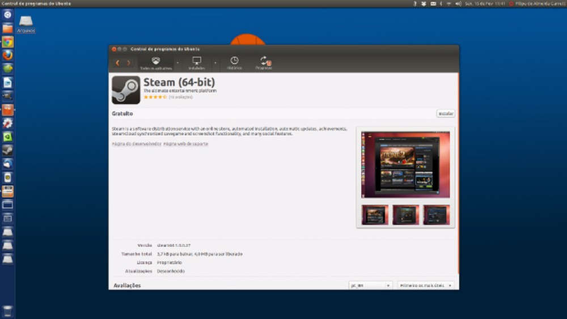Click the star rating for Steam
567x319 pixels.
click(x=155, y=97)
